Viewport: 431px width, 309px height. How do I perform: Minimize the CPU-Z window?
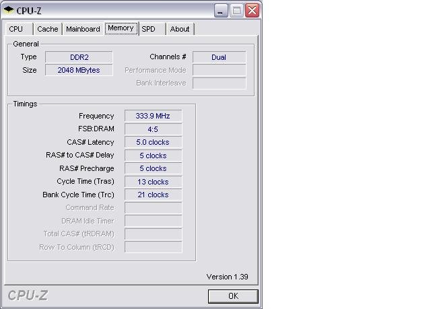(x=222, y=10)
